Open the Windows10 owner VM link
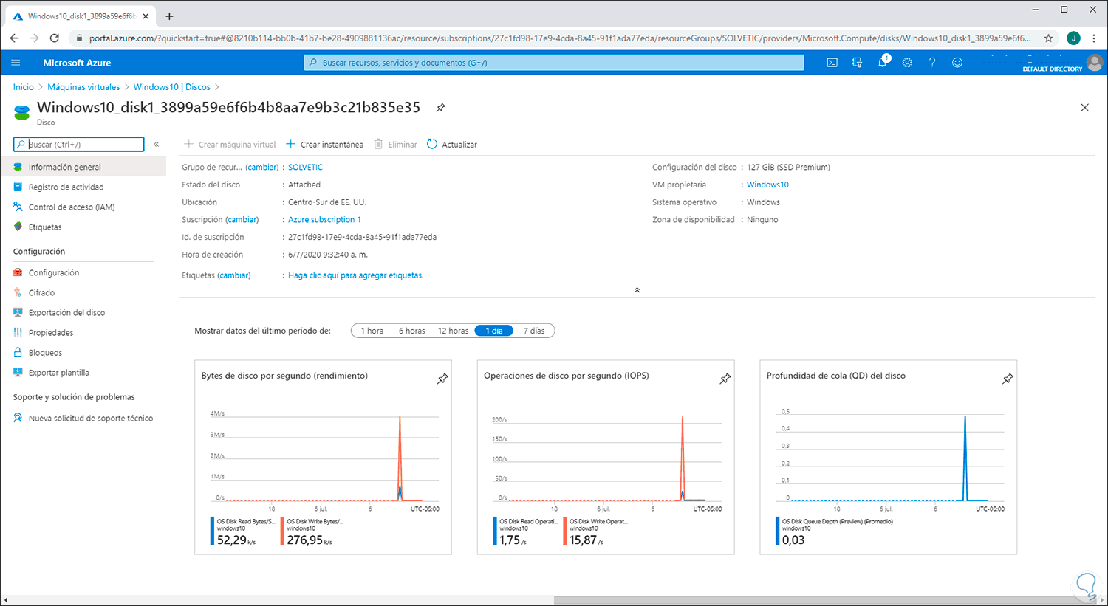The width and height of the screenshot is (1108, 606). (x=767, y=185)
